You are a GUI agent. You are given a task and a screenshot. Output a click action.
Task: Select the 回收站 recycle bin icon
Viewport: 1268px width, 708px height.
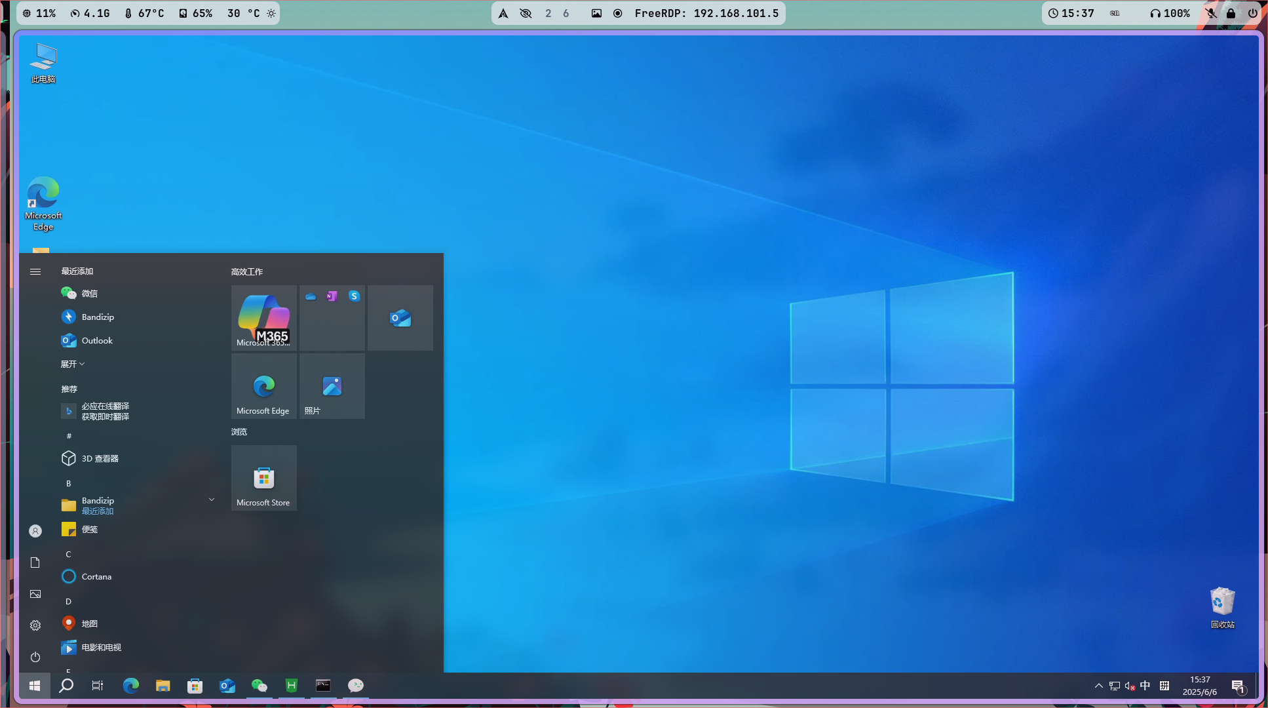point(1223,608)
